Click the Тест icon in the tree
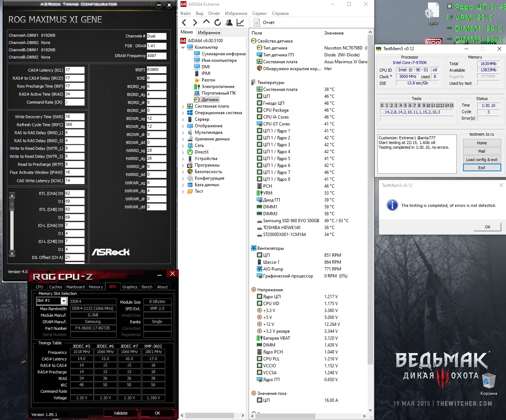The image size is (506, 420). tap(190, 191)
